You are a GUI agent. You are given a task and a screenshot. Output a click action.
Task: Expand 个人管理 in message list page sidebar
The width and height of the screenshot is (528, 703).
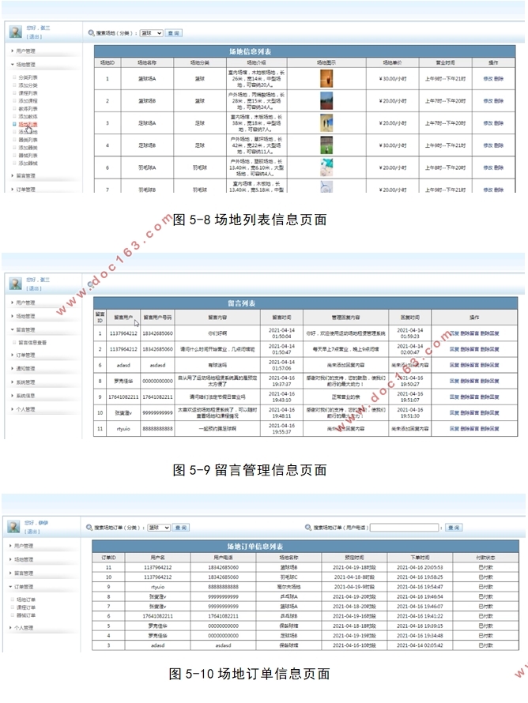(x=25, y=409)
